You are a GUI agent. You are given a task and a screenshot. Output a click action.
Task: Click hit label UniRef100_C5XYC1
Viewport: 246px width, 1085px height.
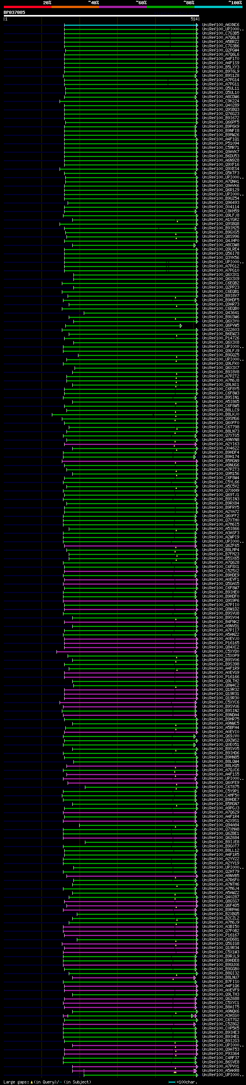click(220, 1003)
